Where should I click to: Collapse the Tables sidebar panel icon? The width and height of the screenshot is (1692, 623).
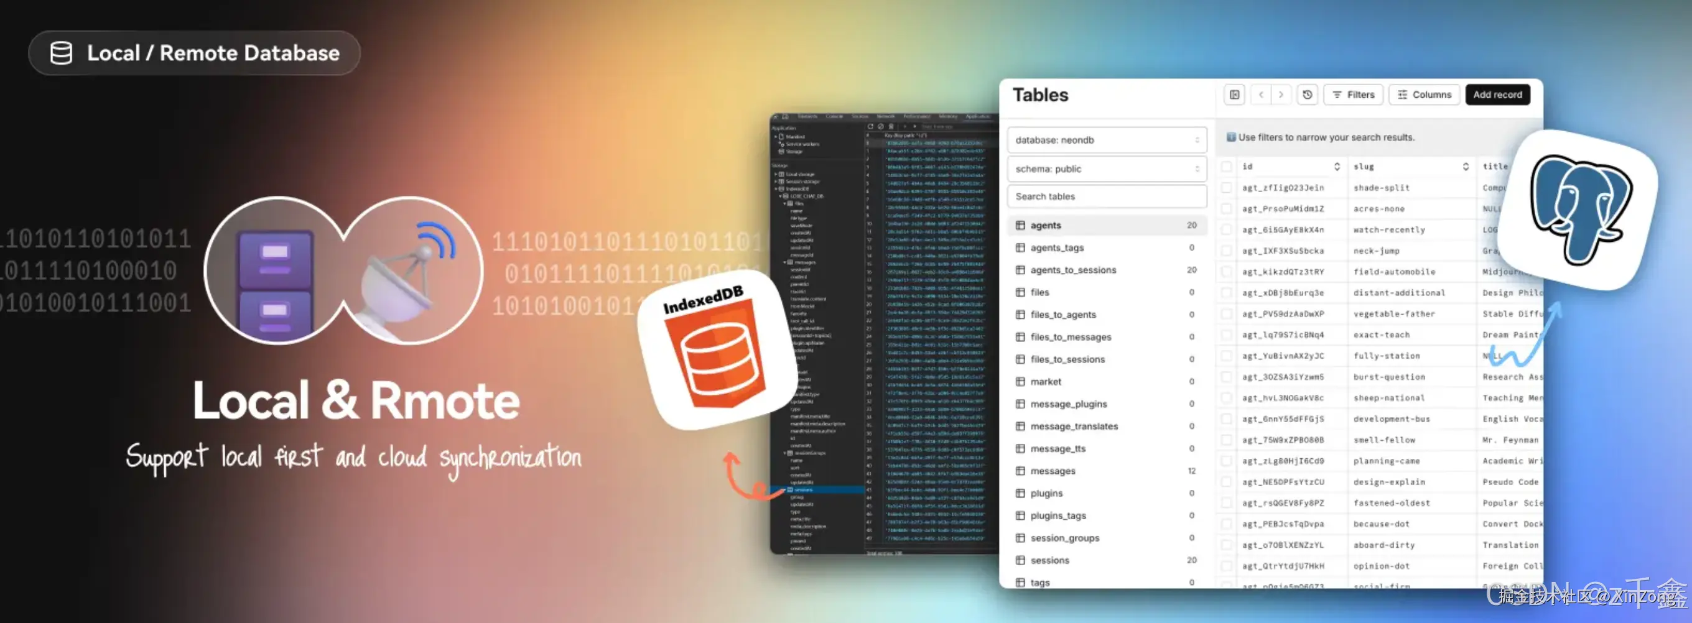[x=1234, y=95]
